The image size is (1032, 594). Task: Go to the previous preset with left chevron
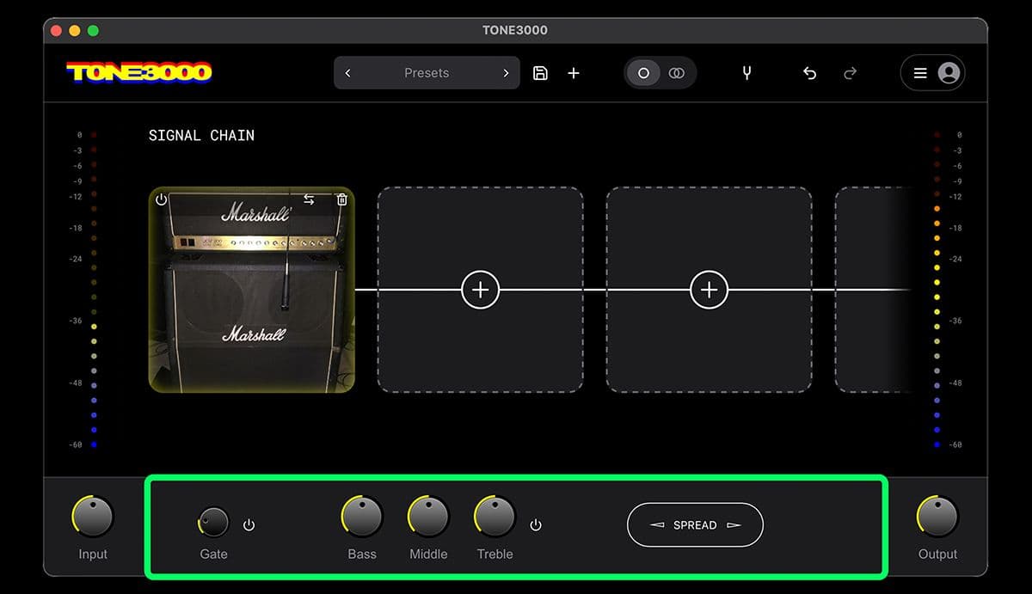point(347,73)
